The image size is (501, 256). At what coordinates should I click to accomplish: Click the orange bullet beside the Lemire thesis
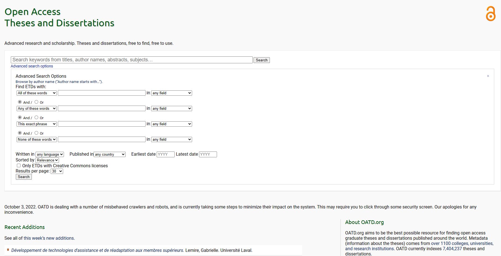point(8,250)
